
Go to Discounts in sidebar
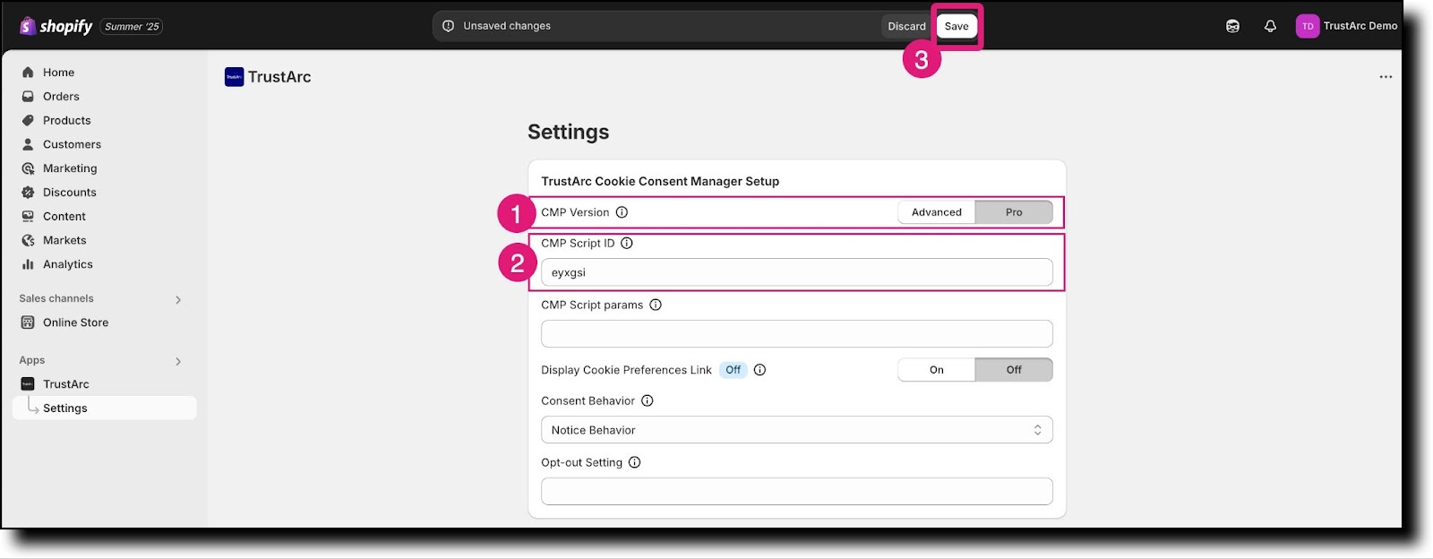(70, 193)
